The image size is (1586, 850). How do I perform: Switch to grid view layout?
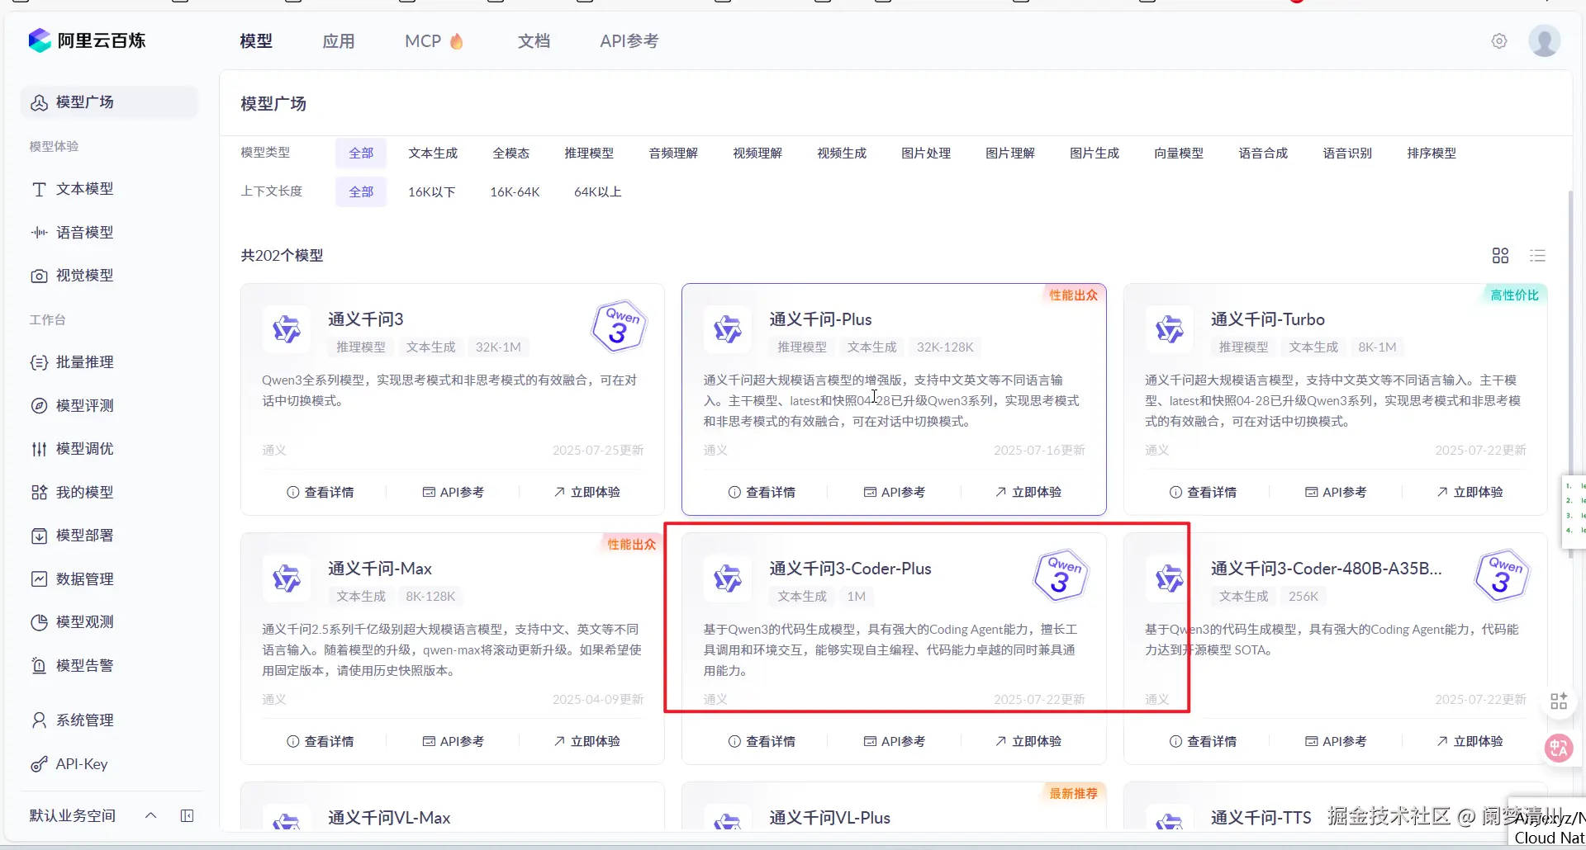click(1500, 256)
